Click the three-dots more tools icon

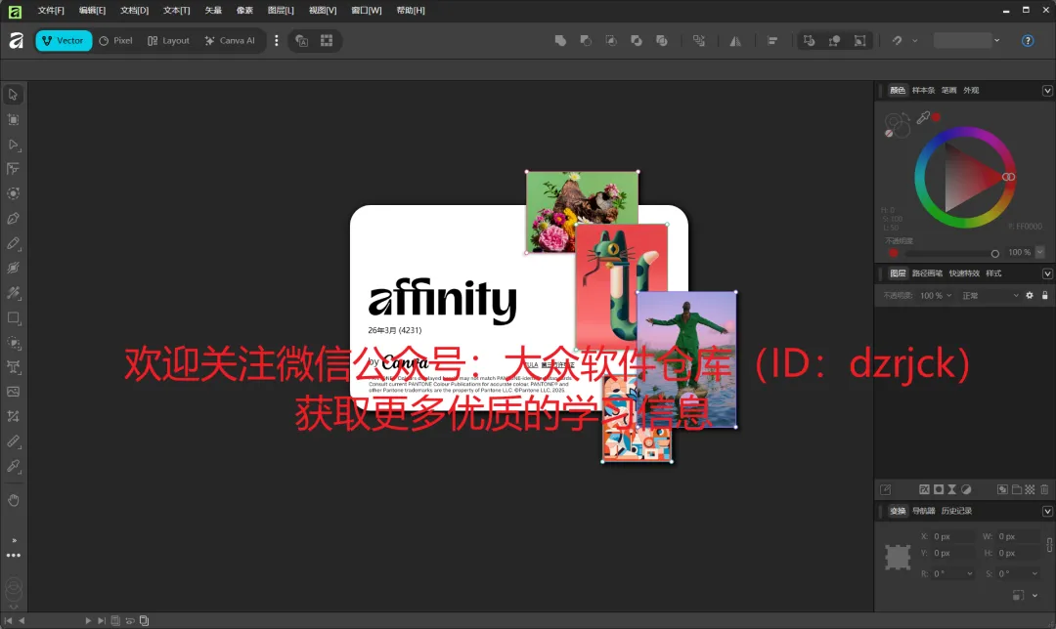[x=13, y=556]
